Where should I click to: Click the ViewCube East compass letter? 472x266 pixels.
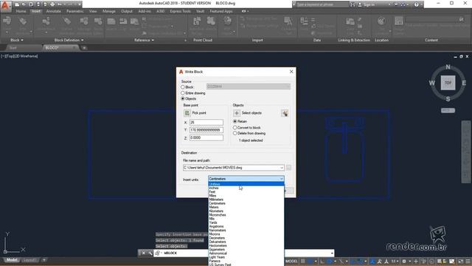[464, 83]
